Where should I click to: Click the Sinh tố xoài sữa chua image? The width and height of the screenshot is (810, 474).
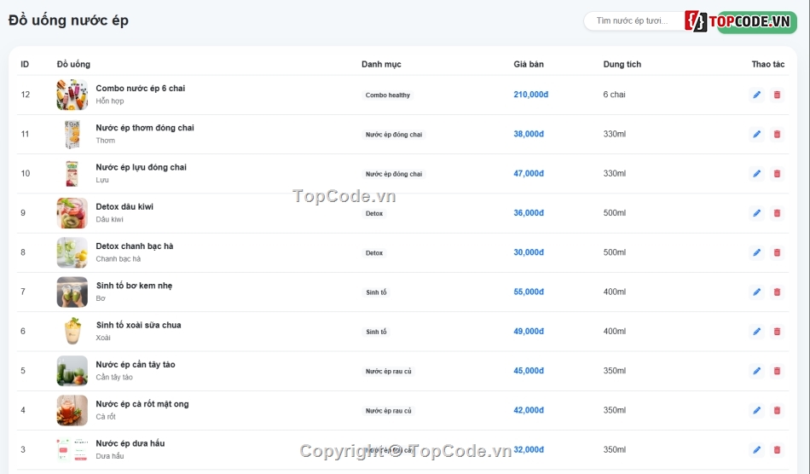tap(72, 332)
